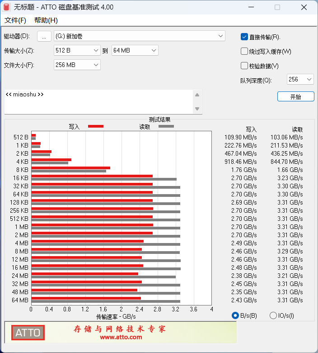
Task: Open the 帮助(H) menu
Action: coord(46,20)
